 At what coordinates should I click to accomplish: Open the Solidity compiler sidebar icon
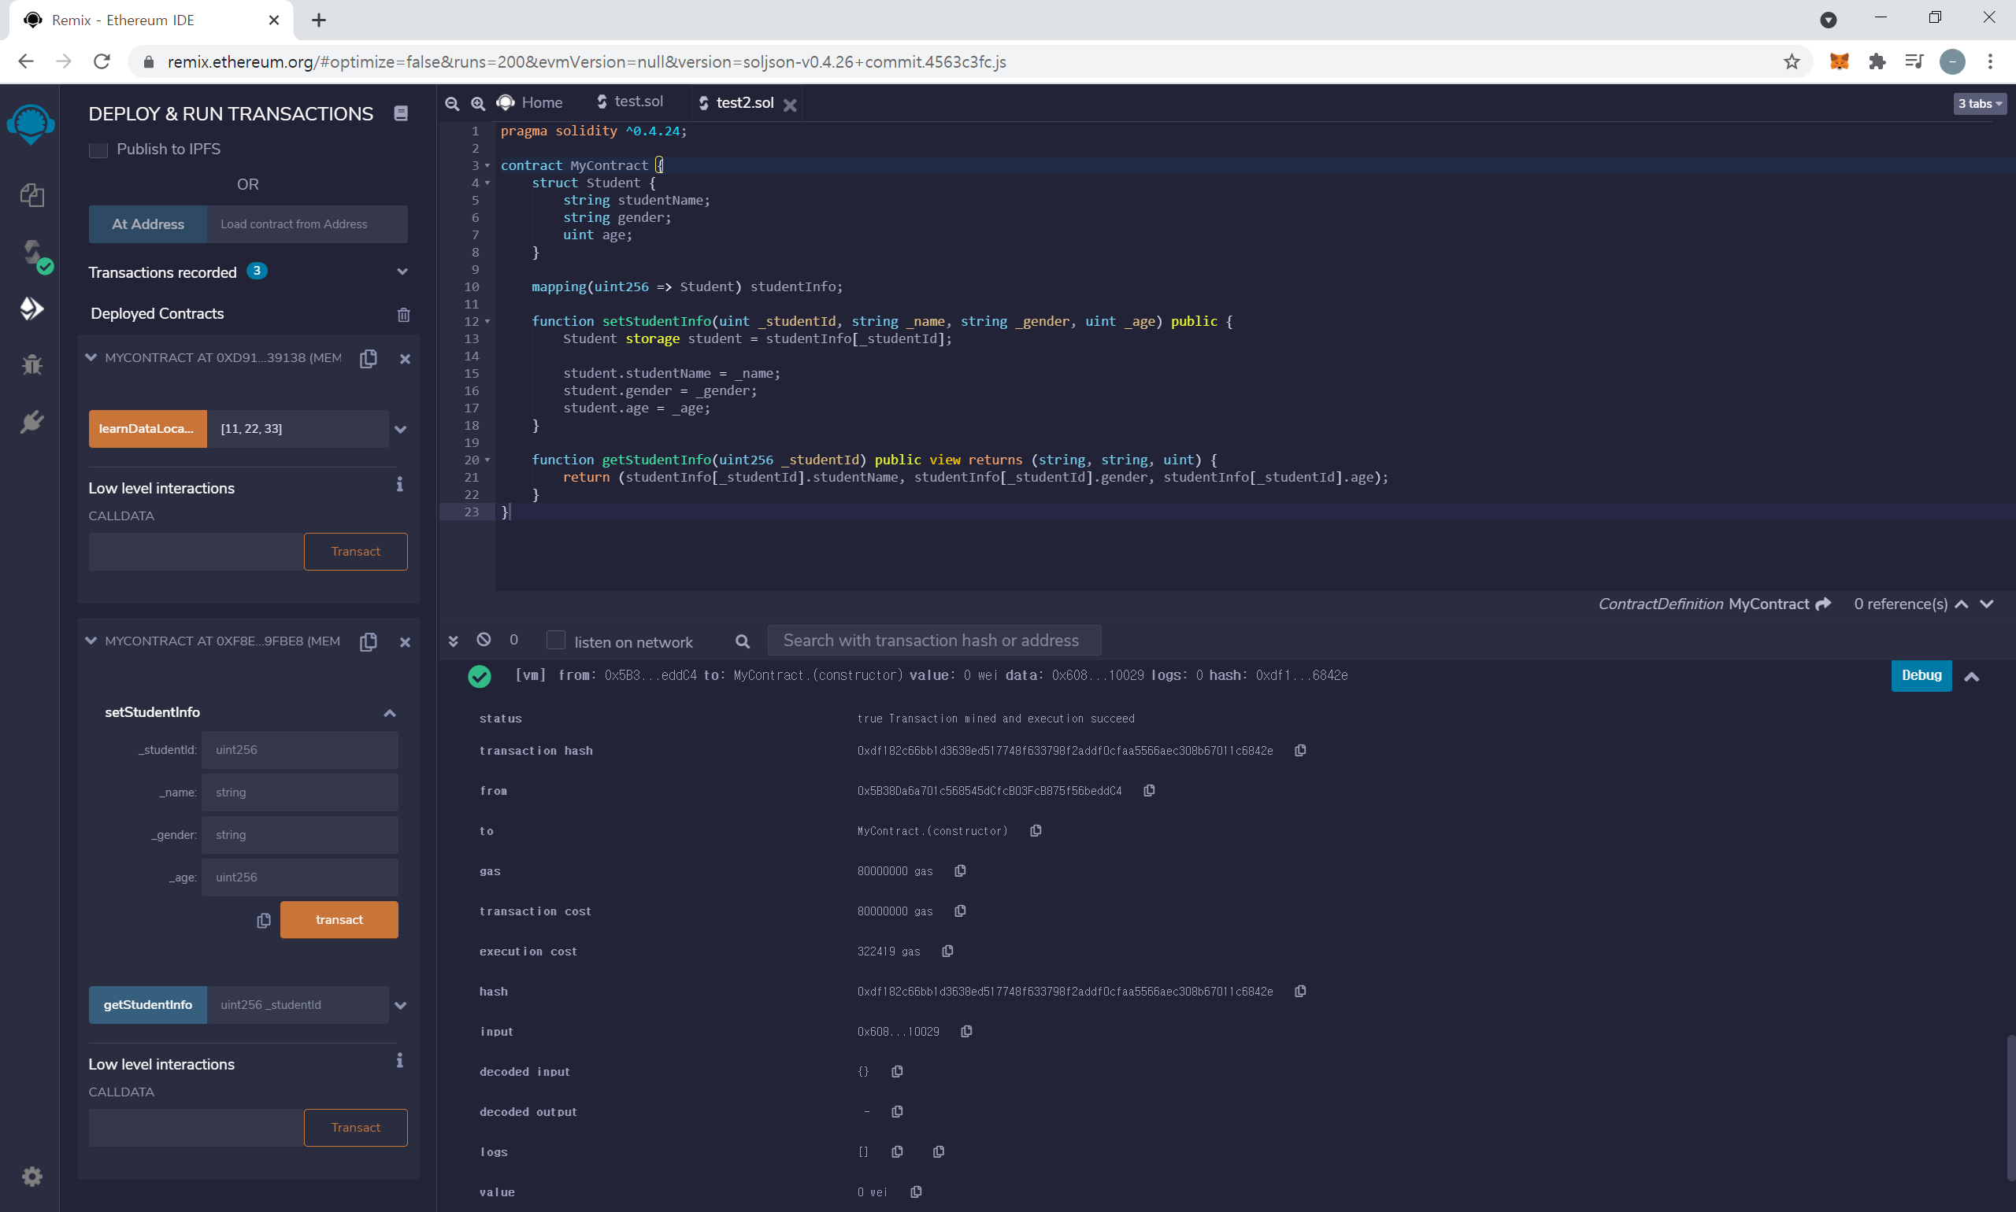point(31,253)
